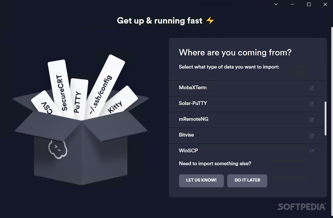
Task: Click the lightning bolt emoji in heading
Action: coord(210,21)
